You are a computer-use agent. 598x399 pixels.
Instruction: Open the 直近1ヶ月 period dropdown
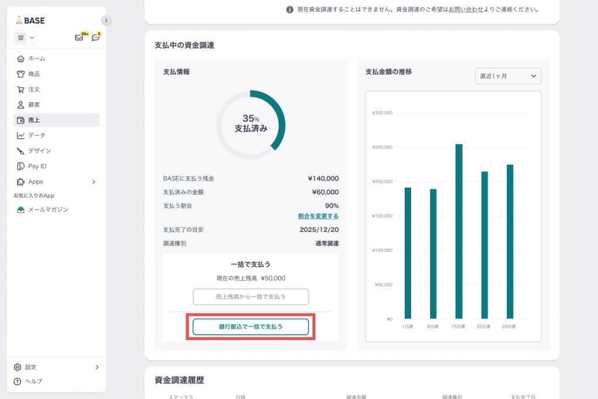pyautogui.click(x=507, y=76)
